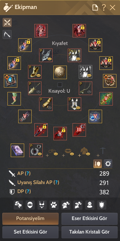Open Takılan Kristali Gör
The image size is (120, 241).
pos(89,232)
